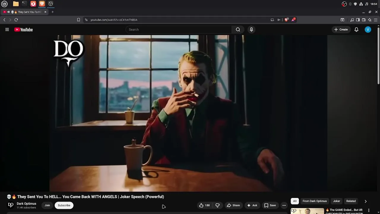Launch the file manager from panel

coord(16,4)
